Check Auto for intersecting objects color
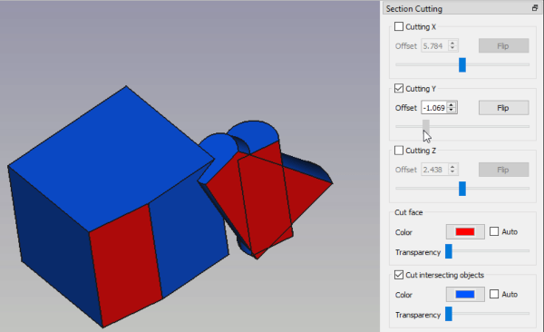The image size is (544, 332). [494, 294]
